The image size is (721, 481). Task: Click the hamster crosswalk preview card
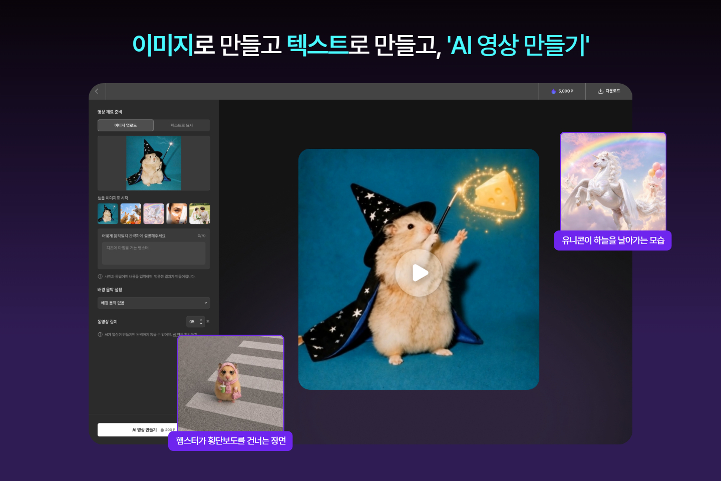(x=231, y=383)
